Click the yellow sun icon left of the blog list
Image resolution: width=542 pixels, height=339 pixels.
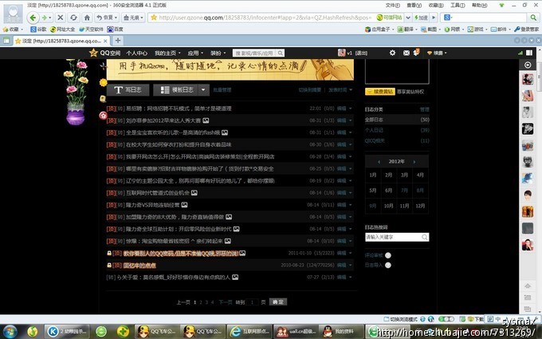tap(103, 82)
